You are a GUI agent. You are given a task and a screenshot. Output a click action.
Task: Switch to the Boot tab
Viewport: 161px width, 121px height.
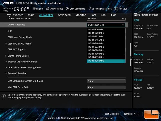(x=93, y=15)
